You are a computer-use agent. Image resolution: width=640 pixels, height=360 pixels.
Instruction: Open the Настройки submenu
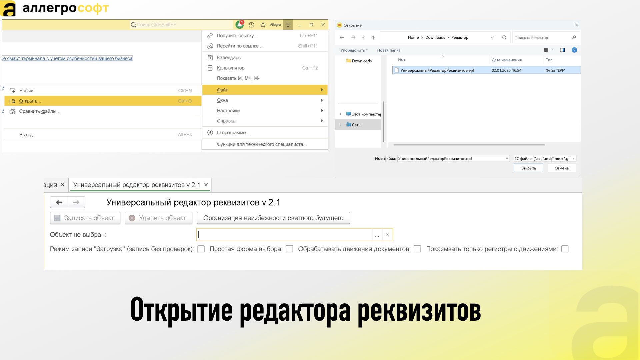pos(265,111)
